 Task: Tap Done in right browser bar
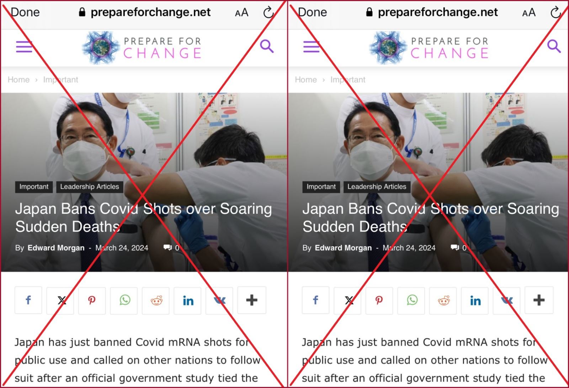click(x=312, y=12)
